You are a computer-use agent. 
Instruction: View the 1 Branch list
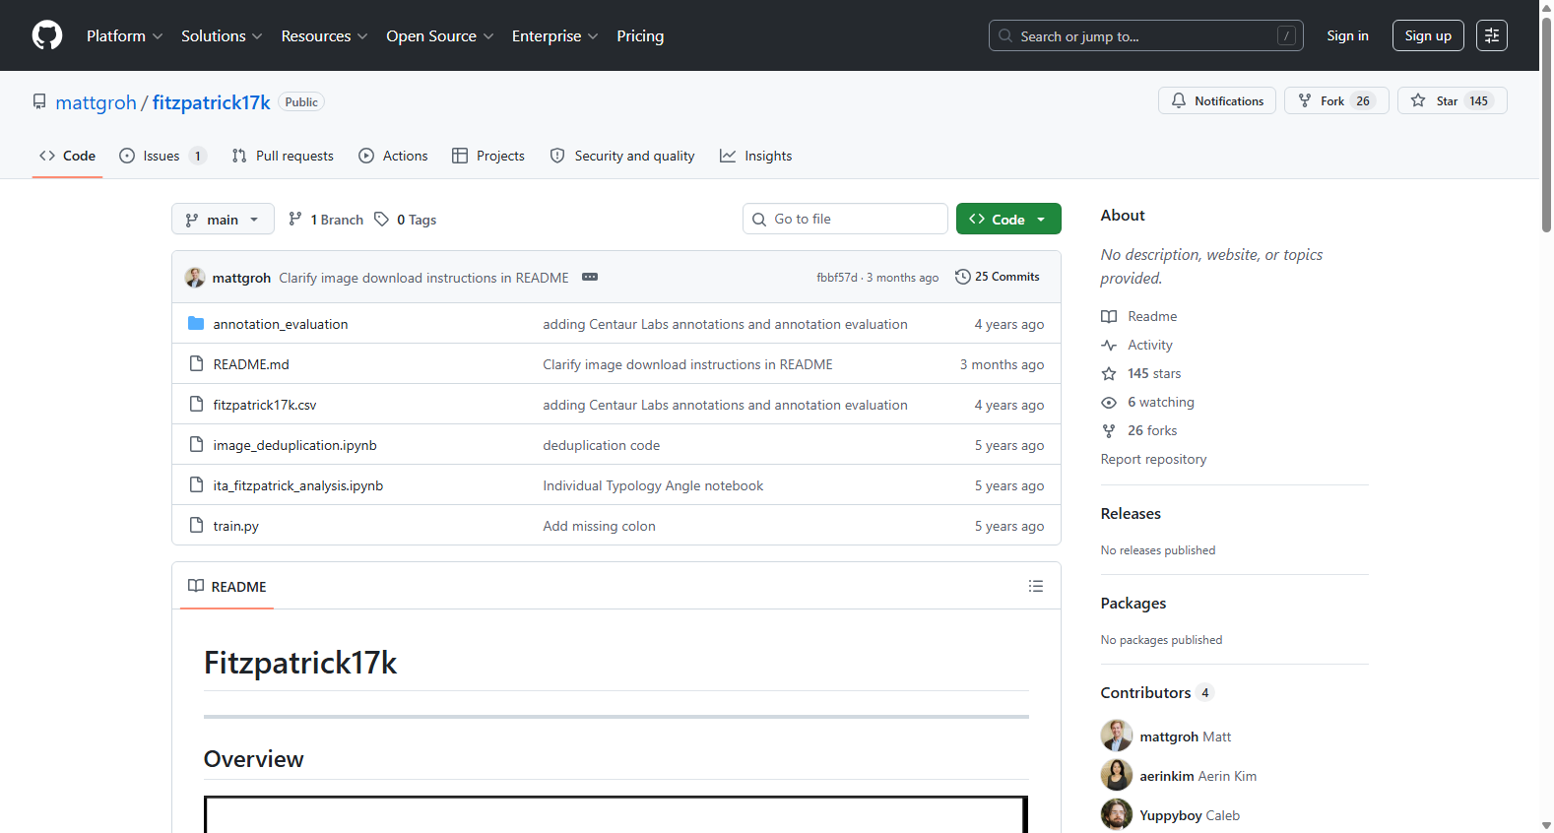click(x=326, y=220)
